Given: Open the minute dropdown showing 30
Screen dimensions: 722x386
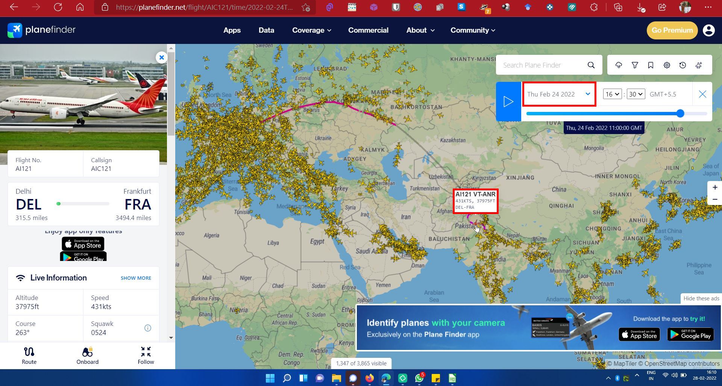Looking at the screenshot, I should tap(636, 94).
